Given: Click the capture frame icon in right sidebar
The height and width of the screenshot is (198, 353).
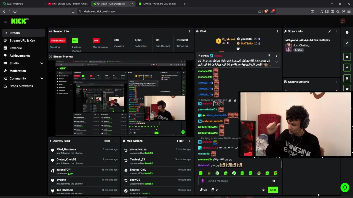Looking at the screenshot, I should pyautogui.click(x=347, y=57).
